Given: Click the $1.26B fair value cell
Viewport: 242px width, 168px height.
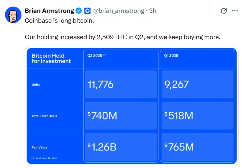Looking at the screenshot, I should [x=121, y=147].
